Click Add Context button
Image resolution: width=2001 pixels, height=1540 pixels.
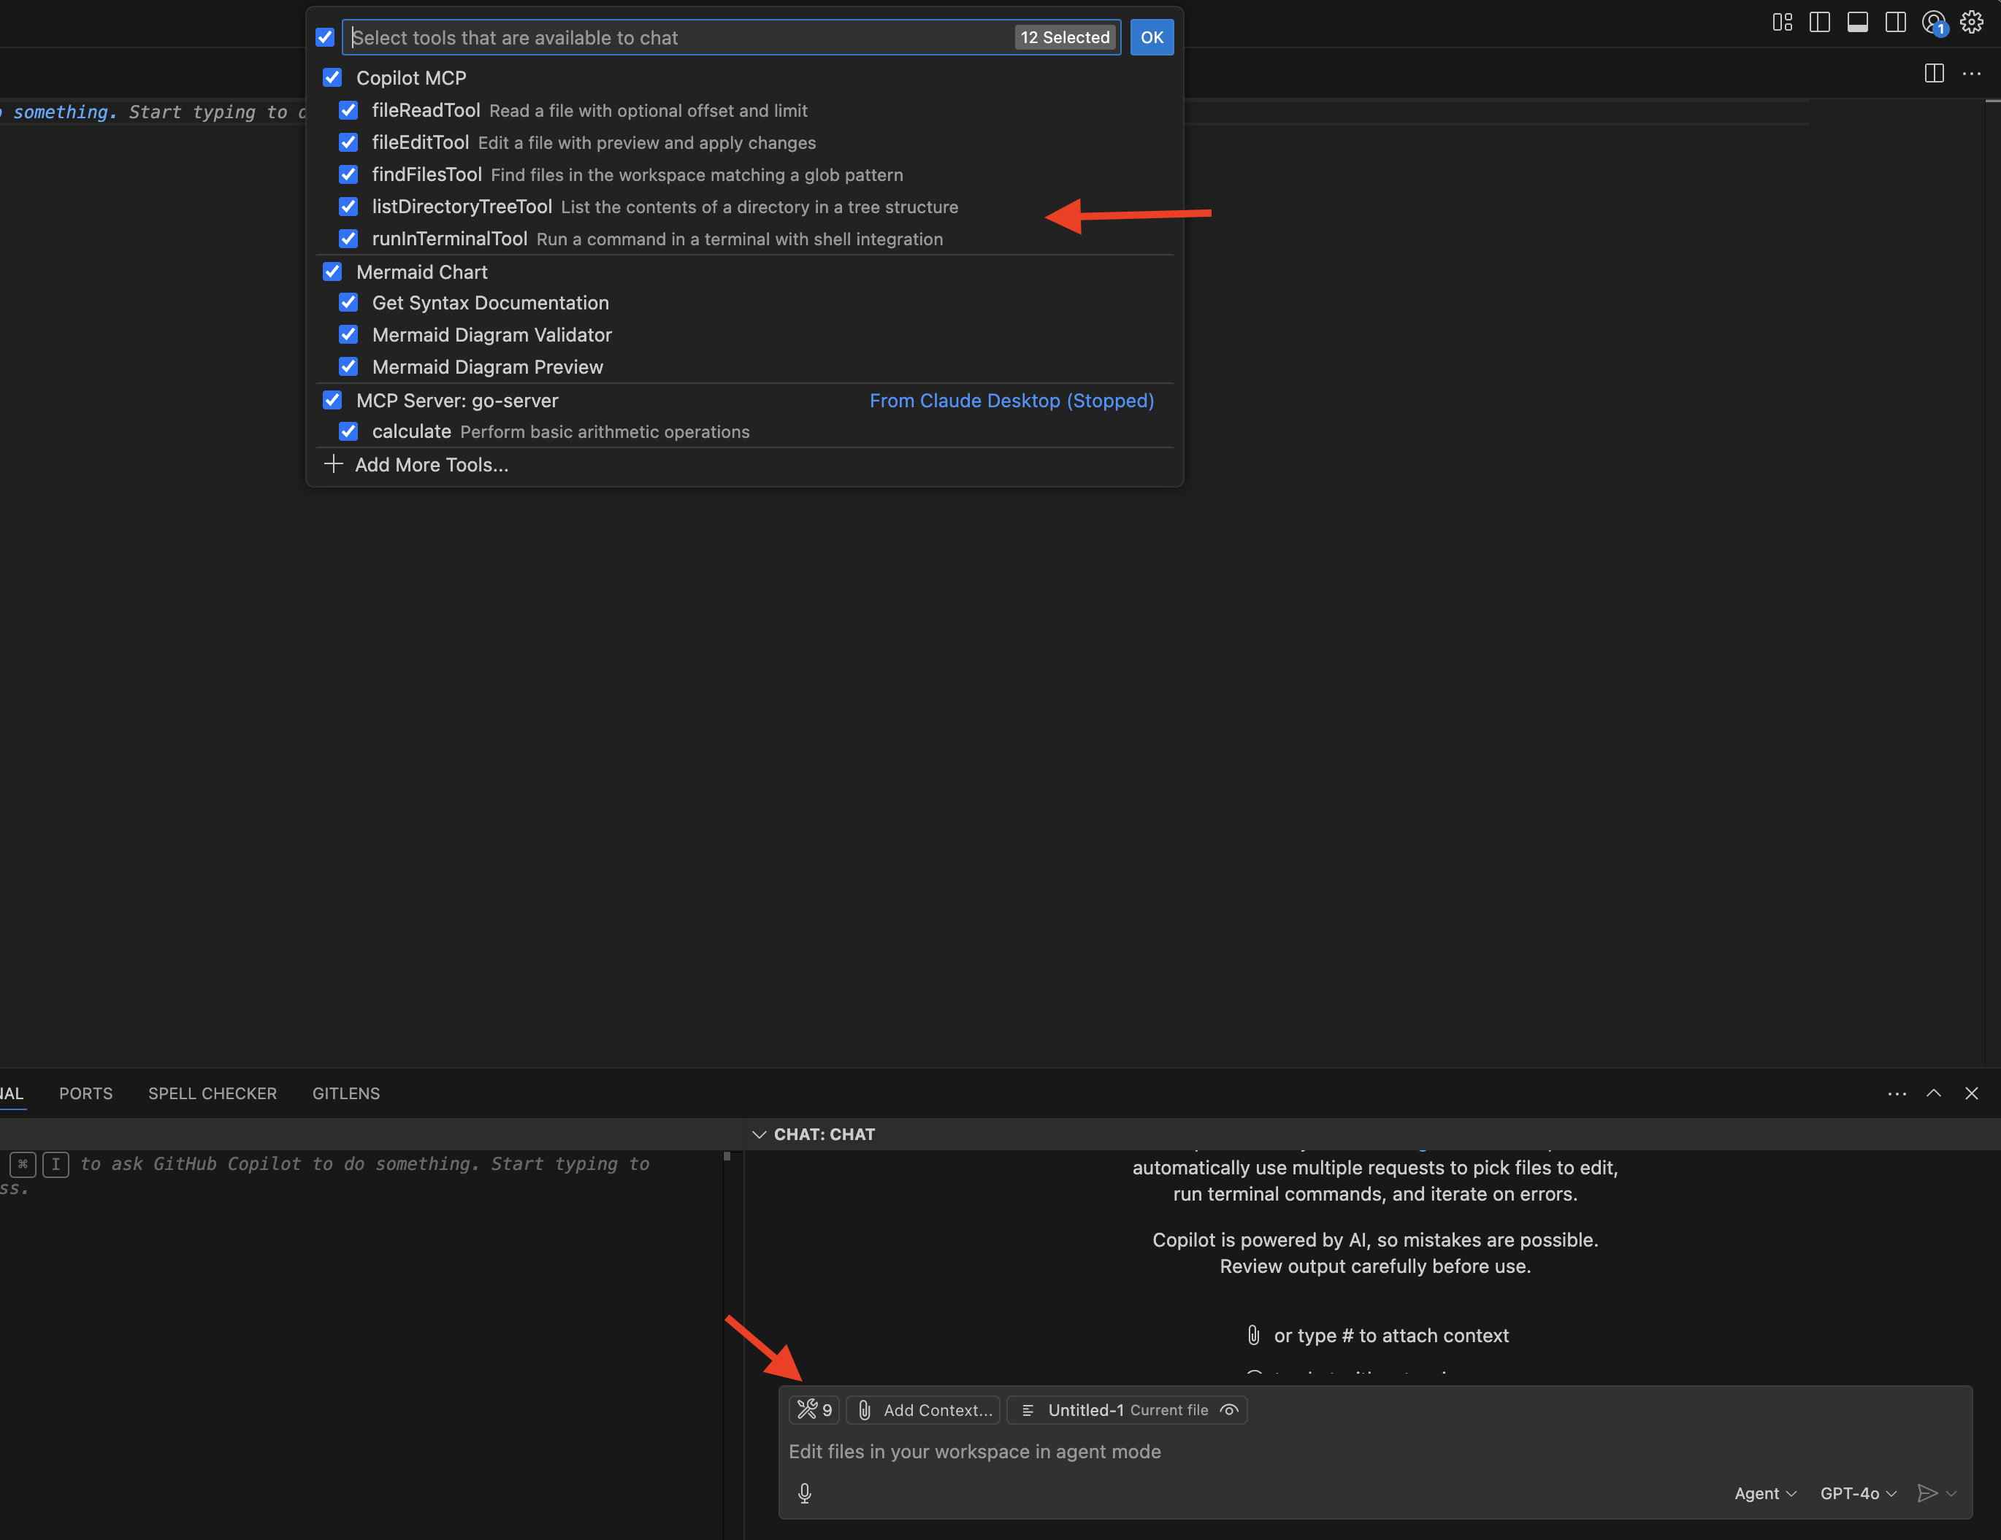[924, 1410]
